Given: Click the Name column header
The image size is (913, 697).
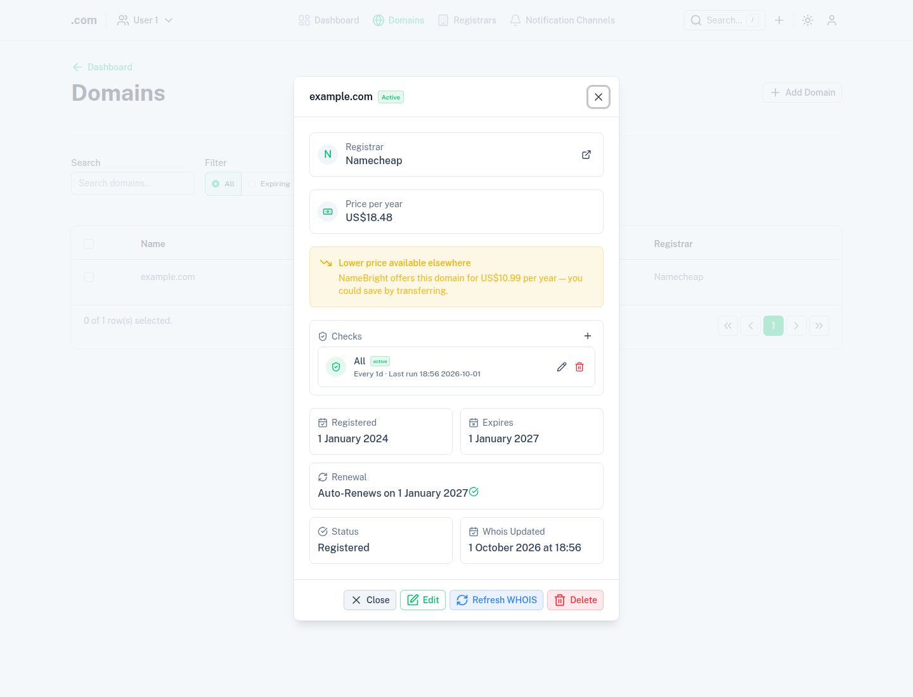Looking at the screenshot, I should (x=153, y=244).
